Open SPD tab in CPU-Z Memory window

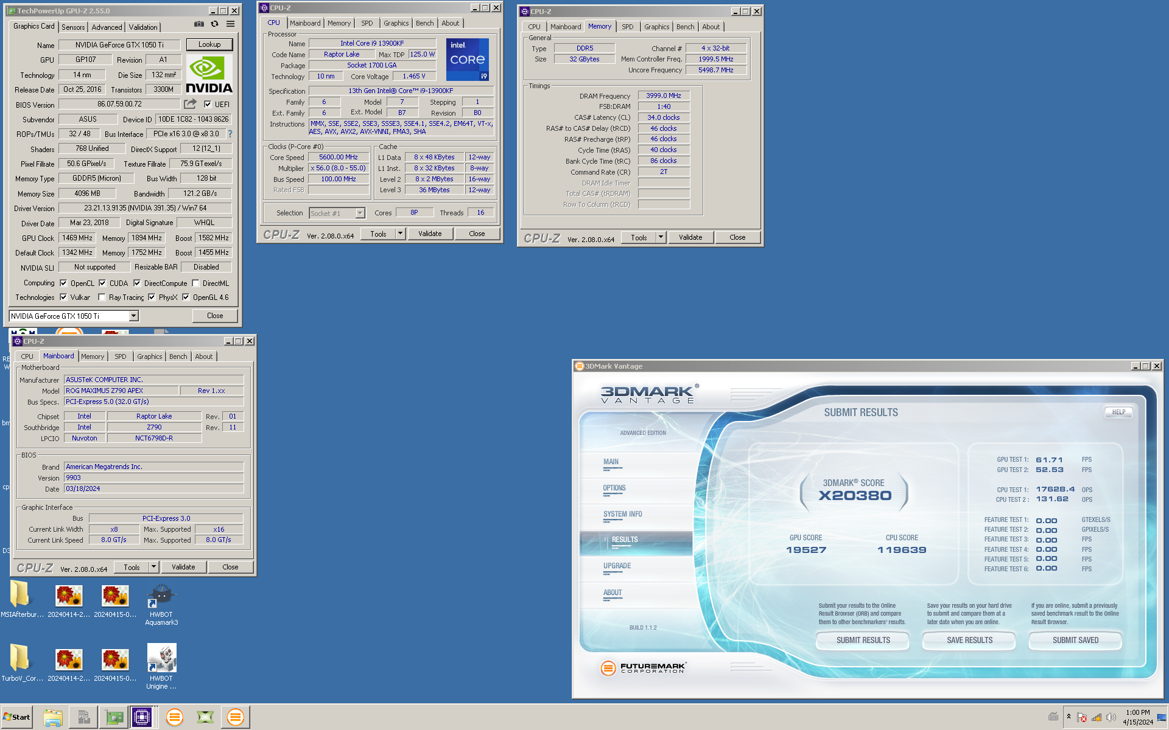coord(628,27)
